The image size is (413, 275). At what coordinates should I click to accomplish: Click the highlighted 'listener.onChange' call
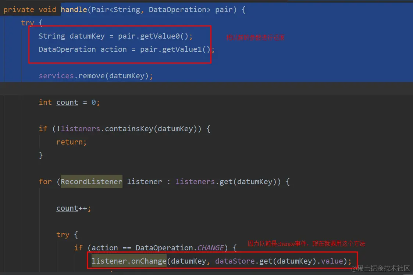coord(129,261)
